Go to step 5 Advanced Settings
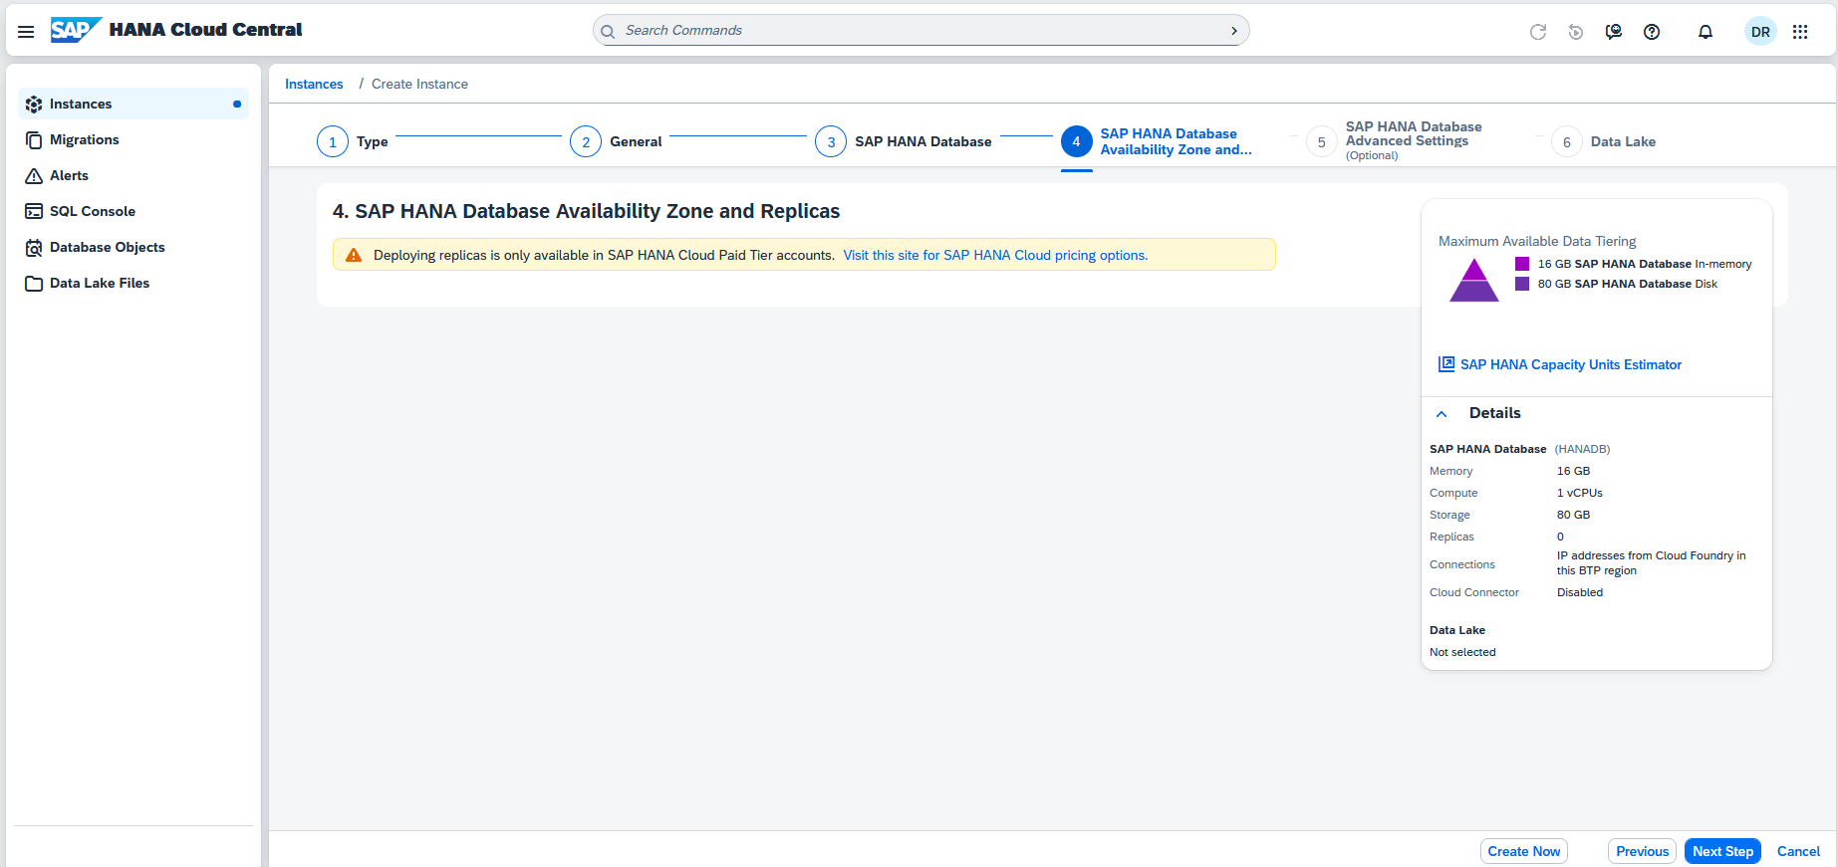Viewport: 1838px width, 867px height. (x=1395, y=141)
